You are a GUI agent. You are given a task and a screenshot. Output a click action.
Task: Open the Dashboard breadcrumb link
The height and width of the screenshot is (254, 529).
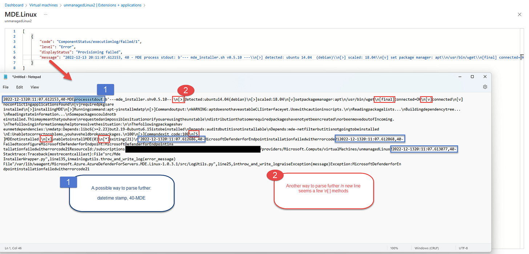coord(14,5)
